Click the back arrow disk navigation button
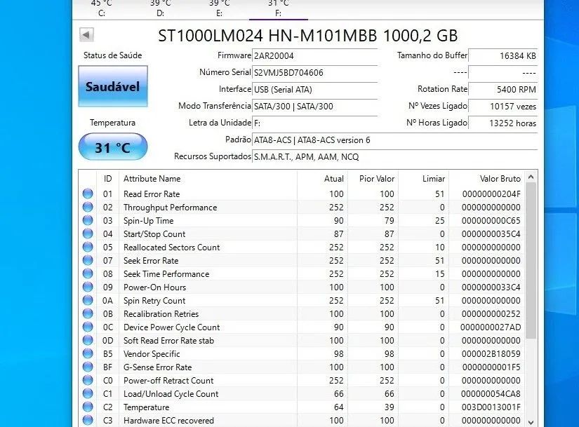 (x=86, y=35)
